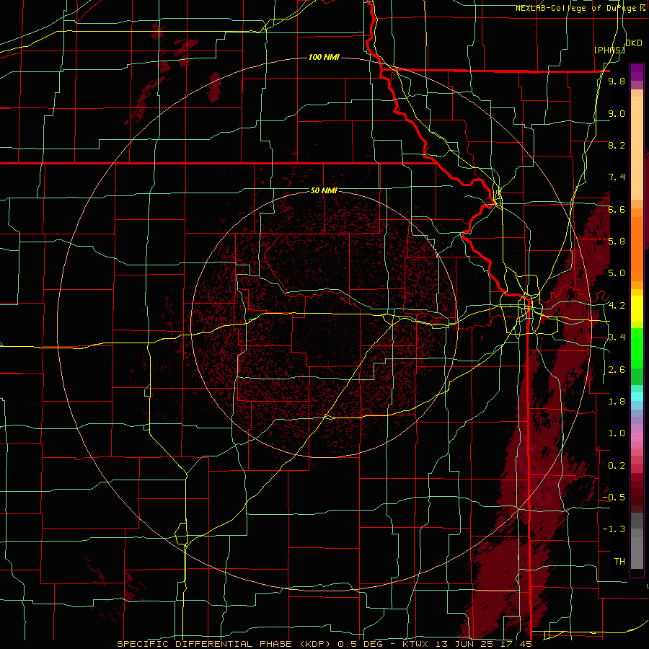Click the 50 NMI range ring label
649x649 pixels.
(324, 190)
